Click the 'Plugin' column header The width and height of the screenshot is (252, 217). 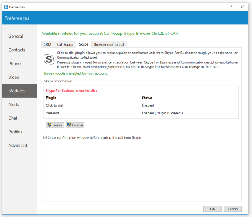(x=51, y=98)
